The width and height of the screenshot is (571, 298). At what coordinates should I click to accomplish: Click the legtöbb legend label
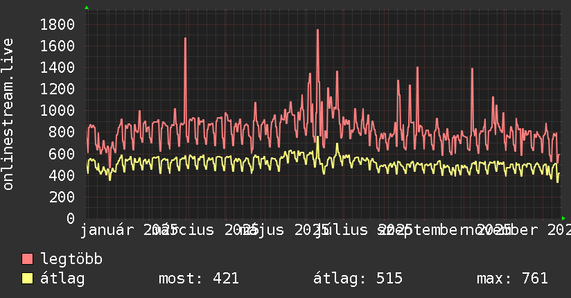[x=71, y=259]
